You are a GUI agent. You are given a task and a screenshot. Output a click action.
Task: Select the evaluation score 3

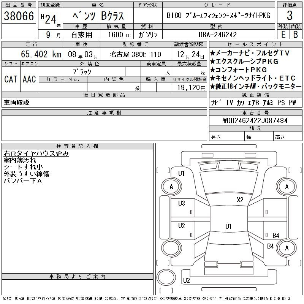tap(290, 16)
